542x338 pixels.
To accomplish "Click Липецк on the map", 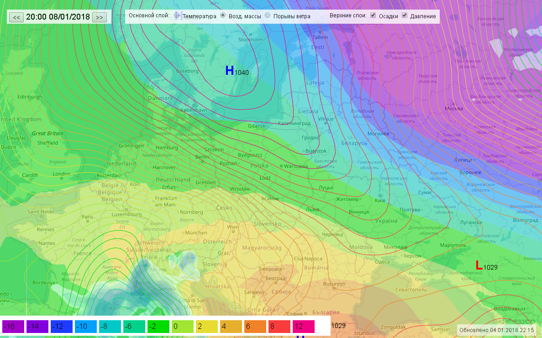I will (463, 160).
